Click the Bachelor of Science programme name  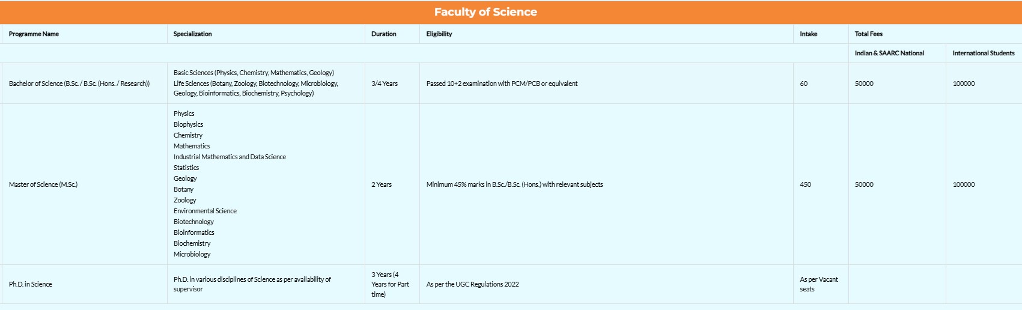79,84
